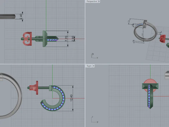The width and height of the screenshot is (169, 127).
Task: Select the 7.70 dimension text
Action: coord(66,39)
